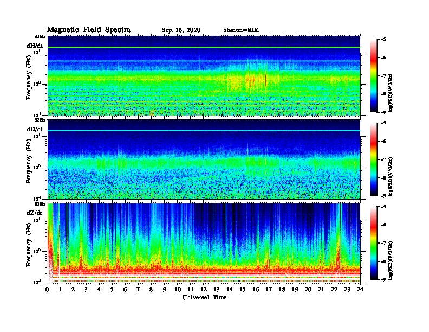
Task: Click the green horizontal line in dH/dt plot
Action: tap(204, 47)
